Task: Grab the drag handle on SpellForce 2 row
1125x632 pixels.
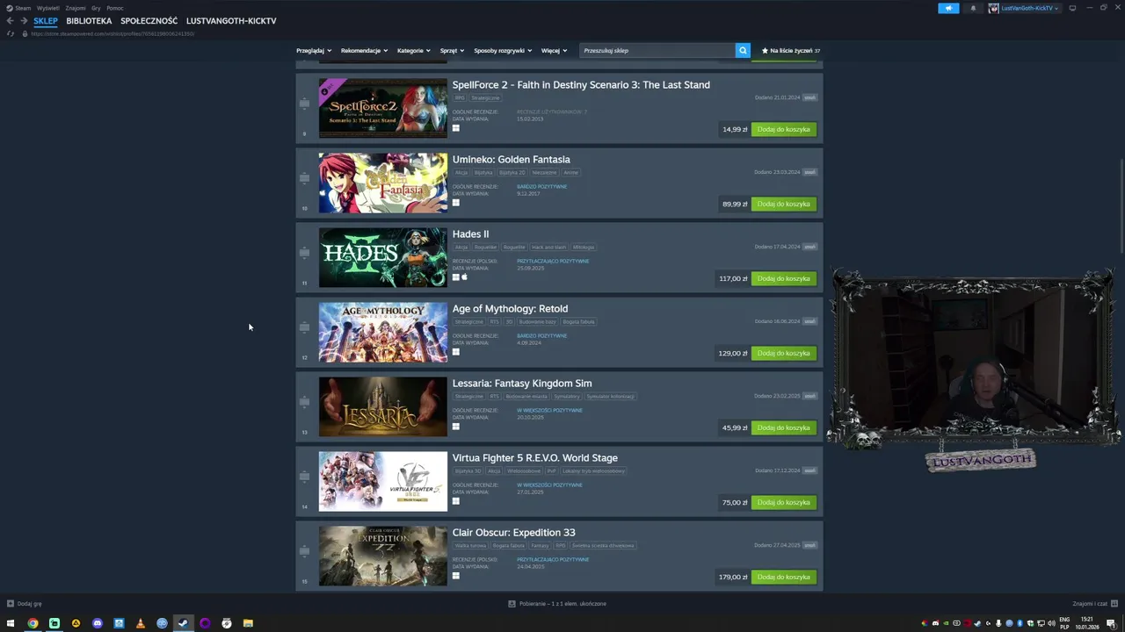Action: click(x=304, y=104)
